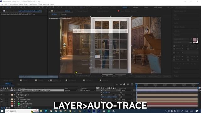The height and width of the screenshot is (113, 201).
Task: Open the Layer menu
Action: 21,4
